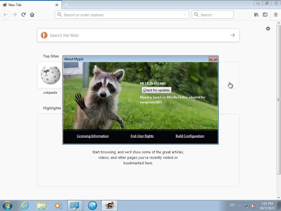The width and height of the screenshot is (281, 211).
Task: Click the version text 68.13.2b (32-bit)
Action: tap(153, 83)
